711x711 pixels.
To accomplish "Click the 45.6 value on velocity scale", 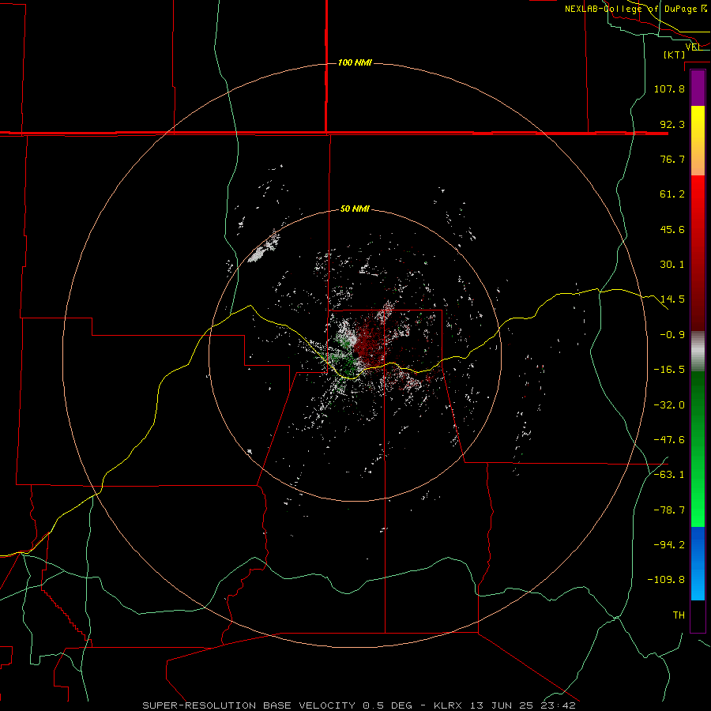I will (672, 229).
